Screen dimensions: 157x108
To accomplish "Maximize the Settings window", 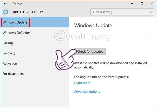I will coord(142,3).
